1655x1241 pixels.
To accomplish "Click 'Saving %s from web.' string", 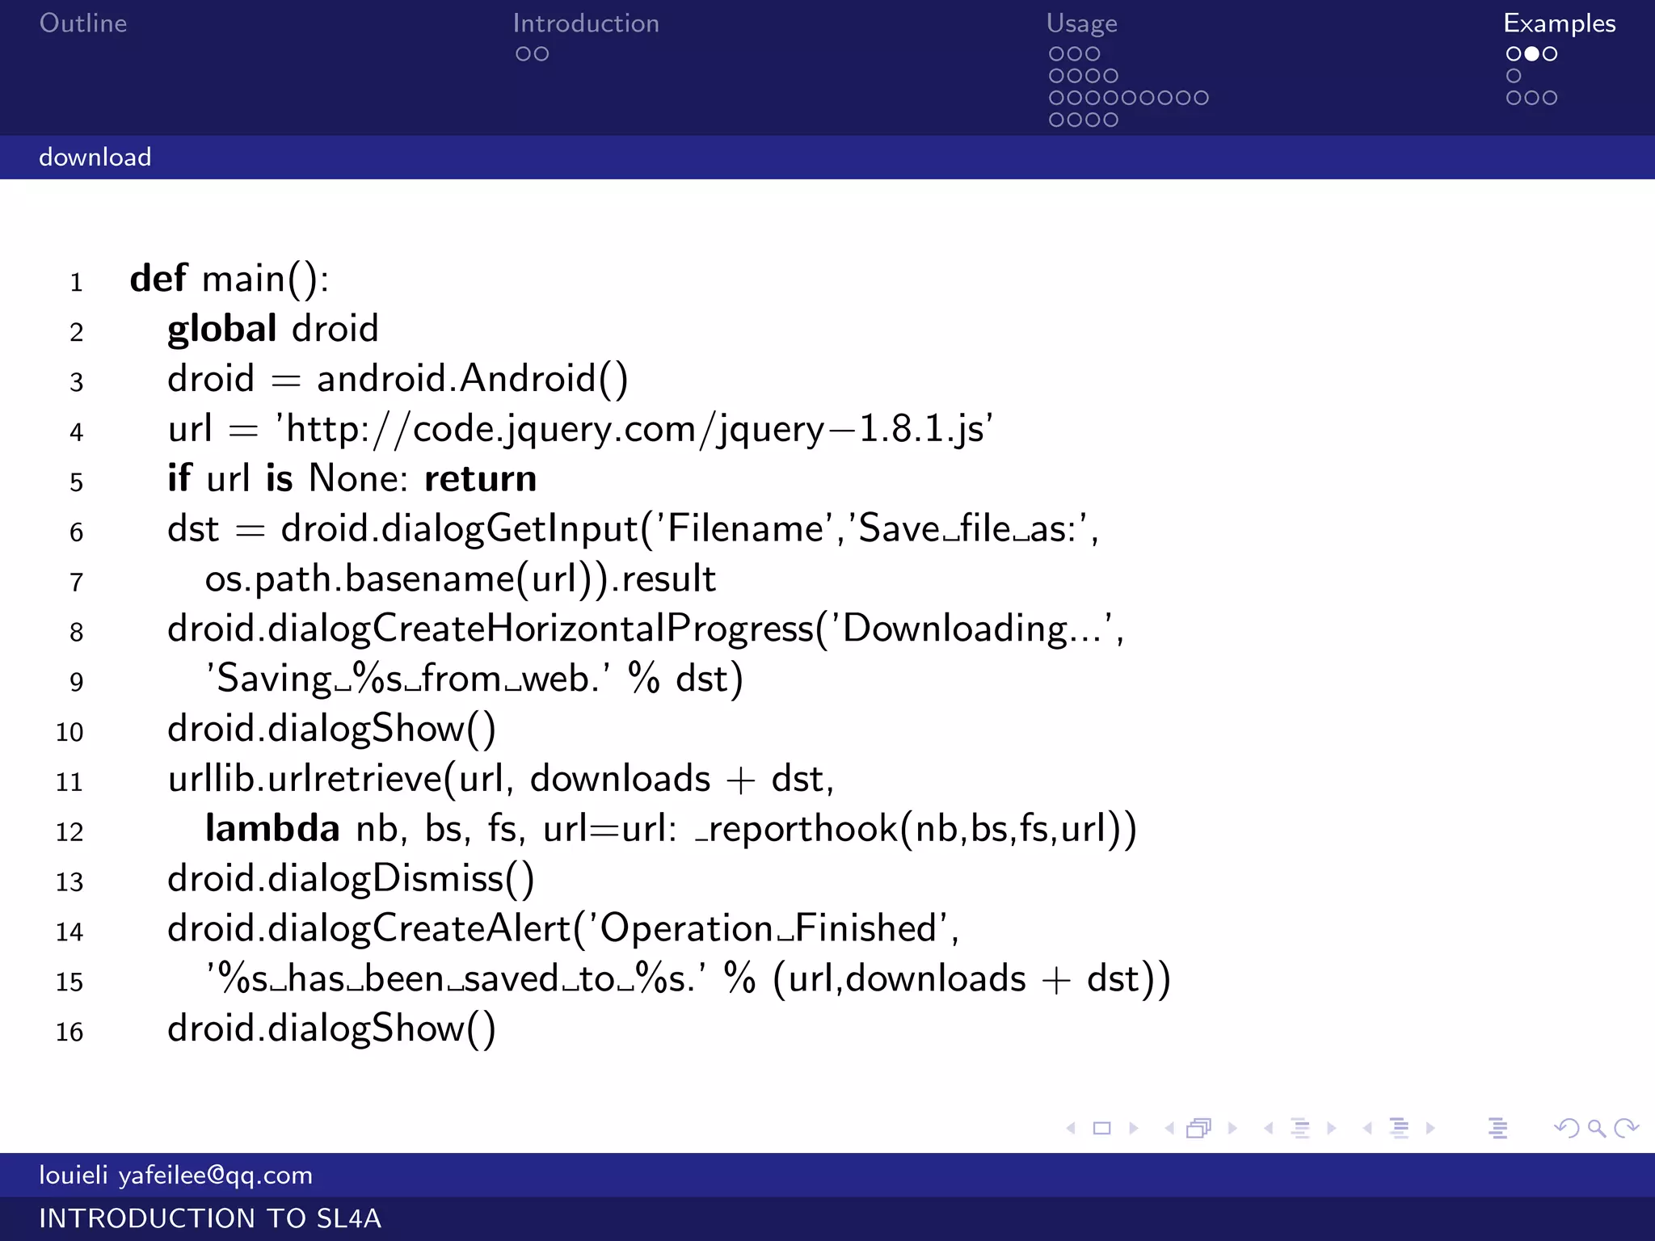I will click(408, 679).
